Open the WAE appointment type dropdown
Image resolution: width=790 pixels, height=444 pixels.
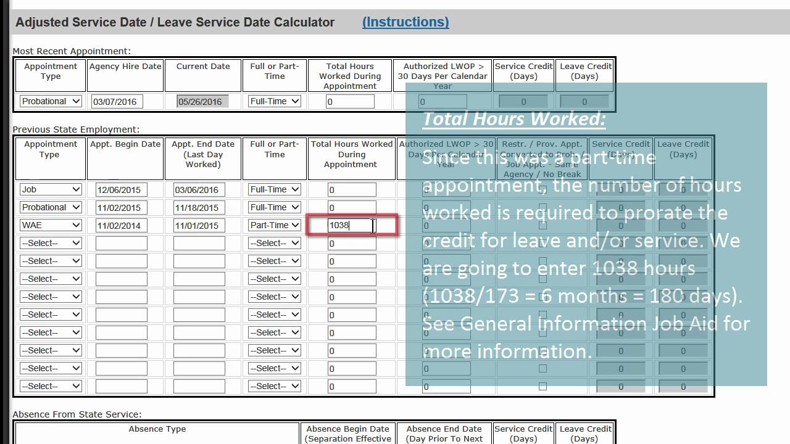click(51, 225)
